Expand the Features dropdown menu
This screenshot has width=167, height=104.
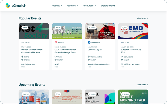click(x=73, y=6)
